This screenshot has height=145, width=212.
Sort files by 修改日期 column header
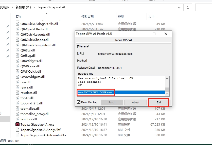(87, 16)
